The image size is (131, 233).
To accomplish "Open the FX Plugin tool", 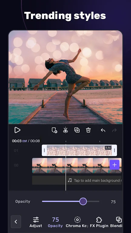I will 99,222.
